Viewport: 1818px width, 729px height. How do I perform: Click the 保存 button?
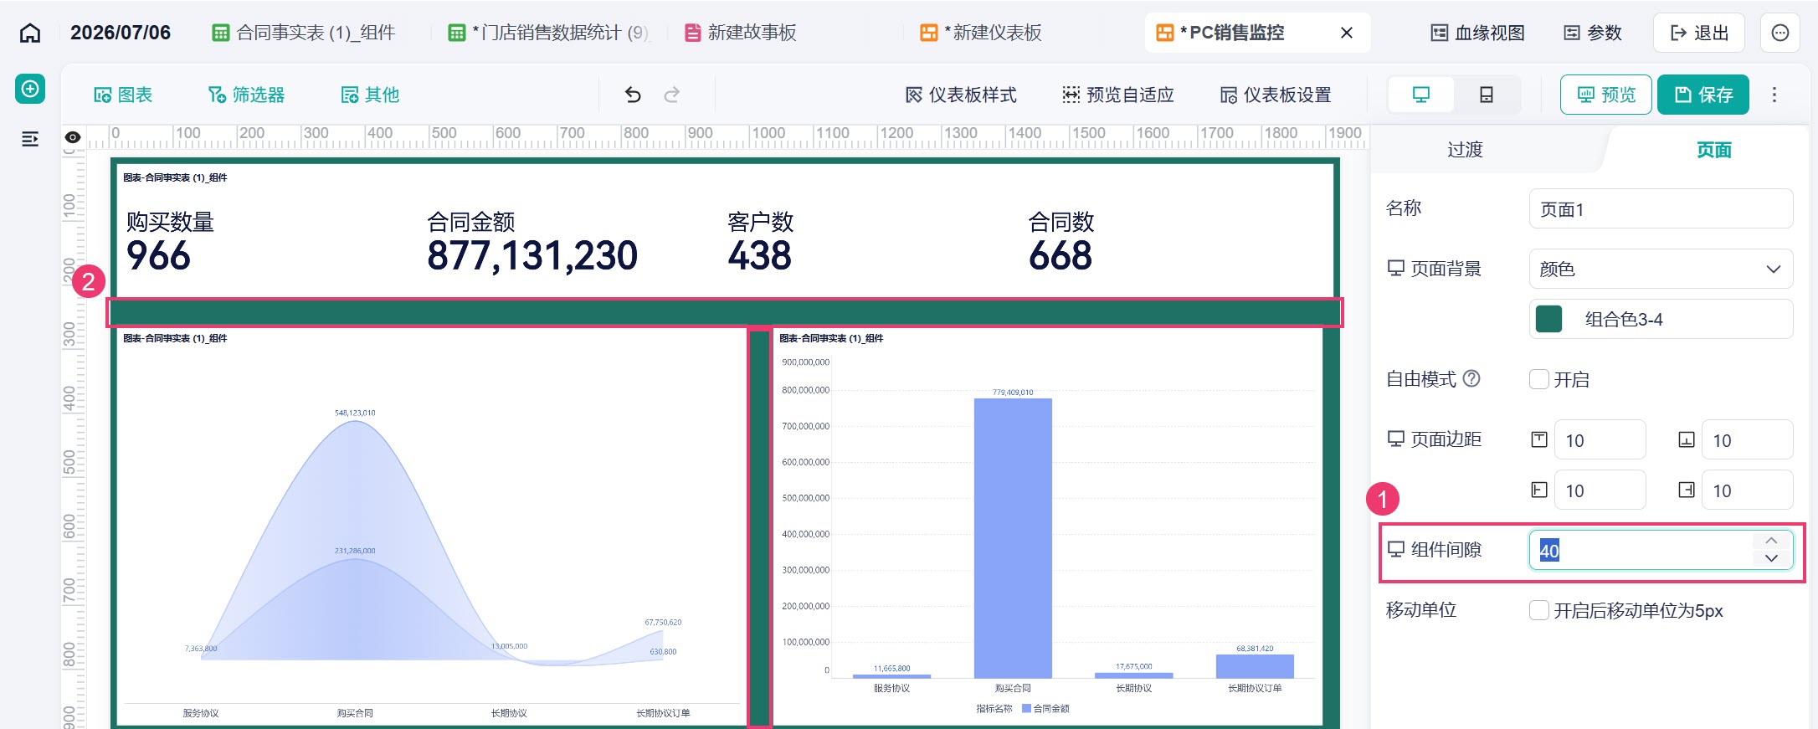point(1703,95)
